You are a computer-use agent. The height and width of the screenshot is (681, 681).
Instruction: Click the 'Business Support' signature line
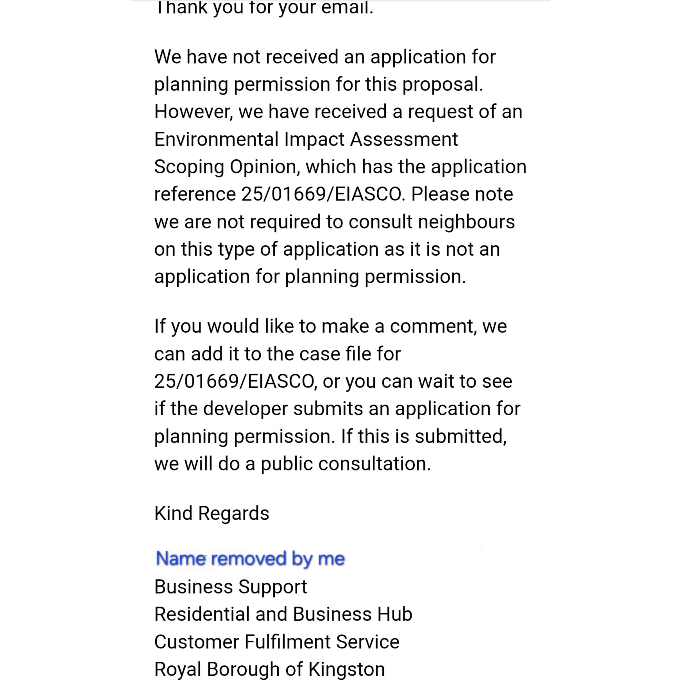230,587
